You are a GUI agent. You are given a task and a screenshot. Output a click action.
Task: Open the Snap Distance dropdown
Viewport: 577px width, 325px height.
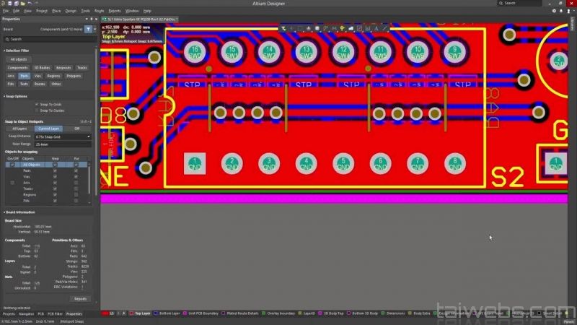coord(63,136)
